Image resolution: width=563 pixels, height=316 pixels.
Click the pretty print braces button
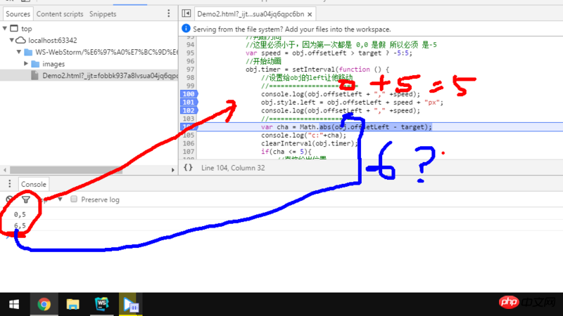pos(188,167)
